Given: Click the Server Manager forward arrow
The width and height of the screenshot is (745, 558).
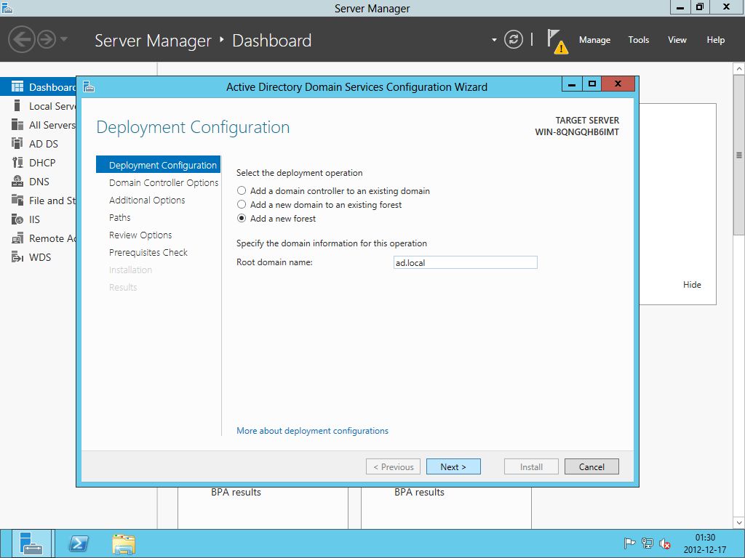Looking at the screenshot, I should 47,39.
